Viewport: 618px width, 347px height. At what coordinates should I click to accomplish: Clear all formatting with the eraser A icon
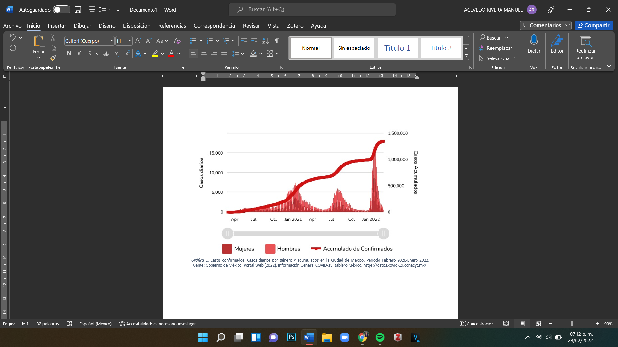pyautogui.click(x=177, y=41)
